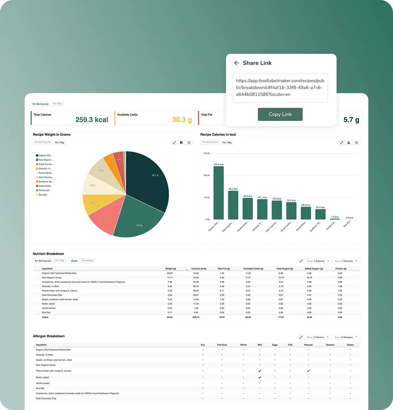Image resolution: width=393 pixels, height=410 pixels.
Task: Expand the Recipe Calories chart fullscreen
Action: (x=341, y=142)
